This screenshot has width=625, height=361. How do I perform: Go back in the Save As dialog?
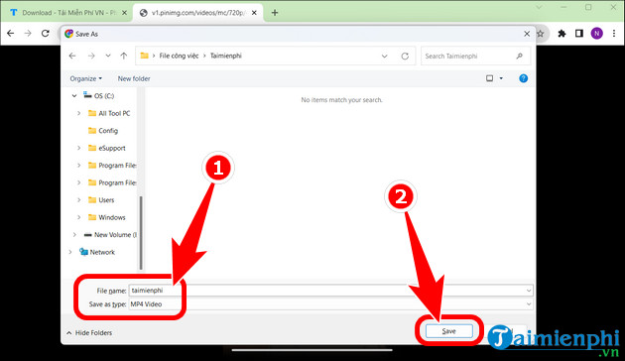click(72, 56)
